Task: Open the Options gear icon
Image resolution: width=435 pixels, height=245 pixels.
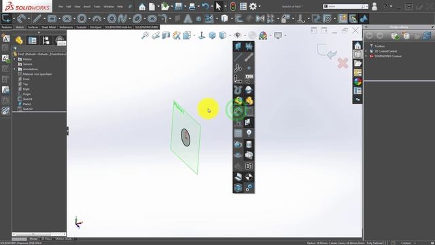Action: tap(253, 6)
